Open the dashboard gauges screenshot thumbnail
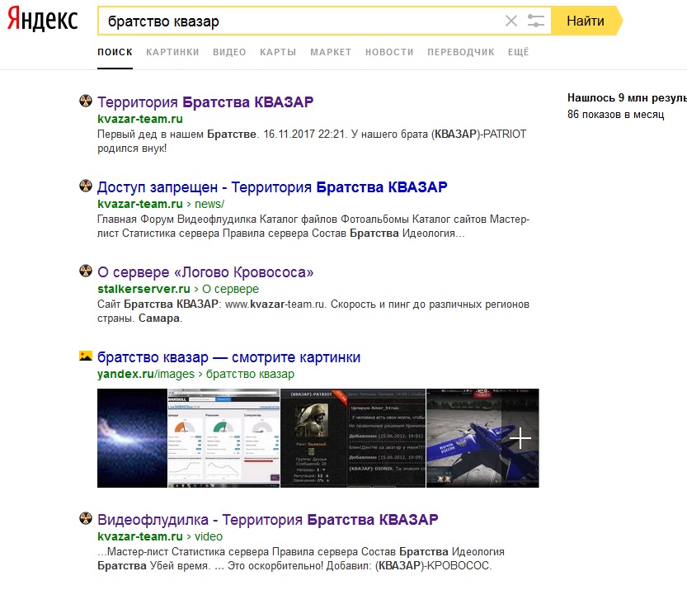This screenshot has height=590, width=687. [224, 438]
